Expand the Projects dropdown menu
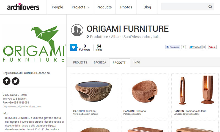220x132 pixels. (80, 7)
